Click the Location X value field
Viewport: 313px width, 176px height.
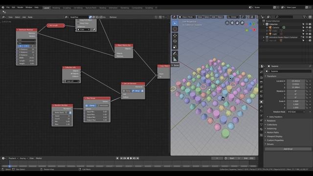pos(296,81)
